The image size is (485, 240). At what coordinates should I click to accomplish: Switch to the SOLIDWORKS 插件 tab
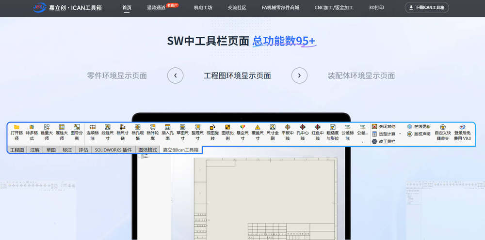(113, 150)
